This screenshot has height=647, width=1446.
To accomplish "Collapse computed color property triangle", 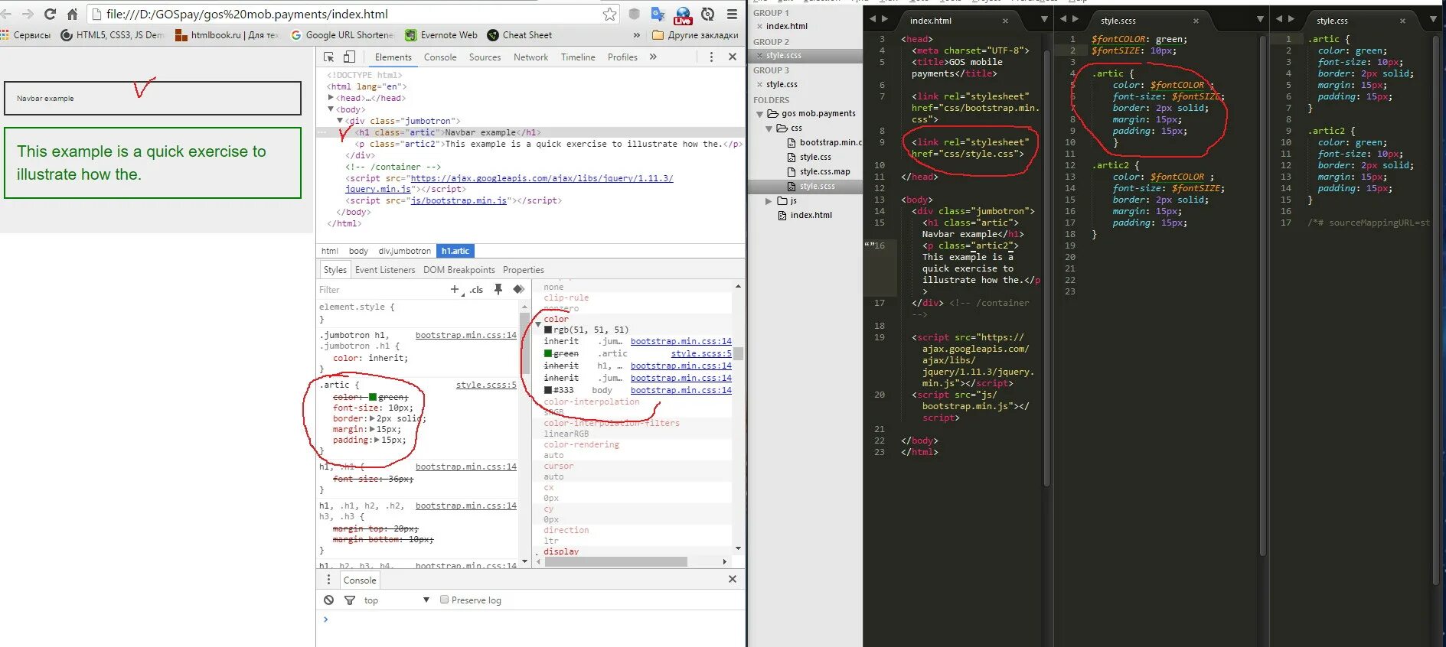I will [538, 324].
